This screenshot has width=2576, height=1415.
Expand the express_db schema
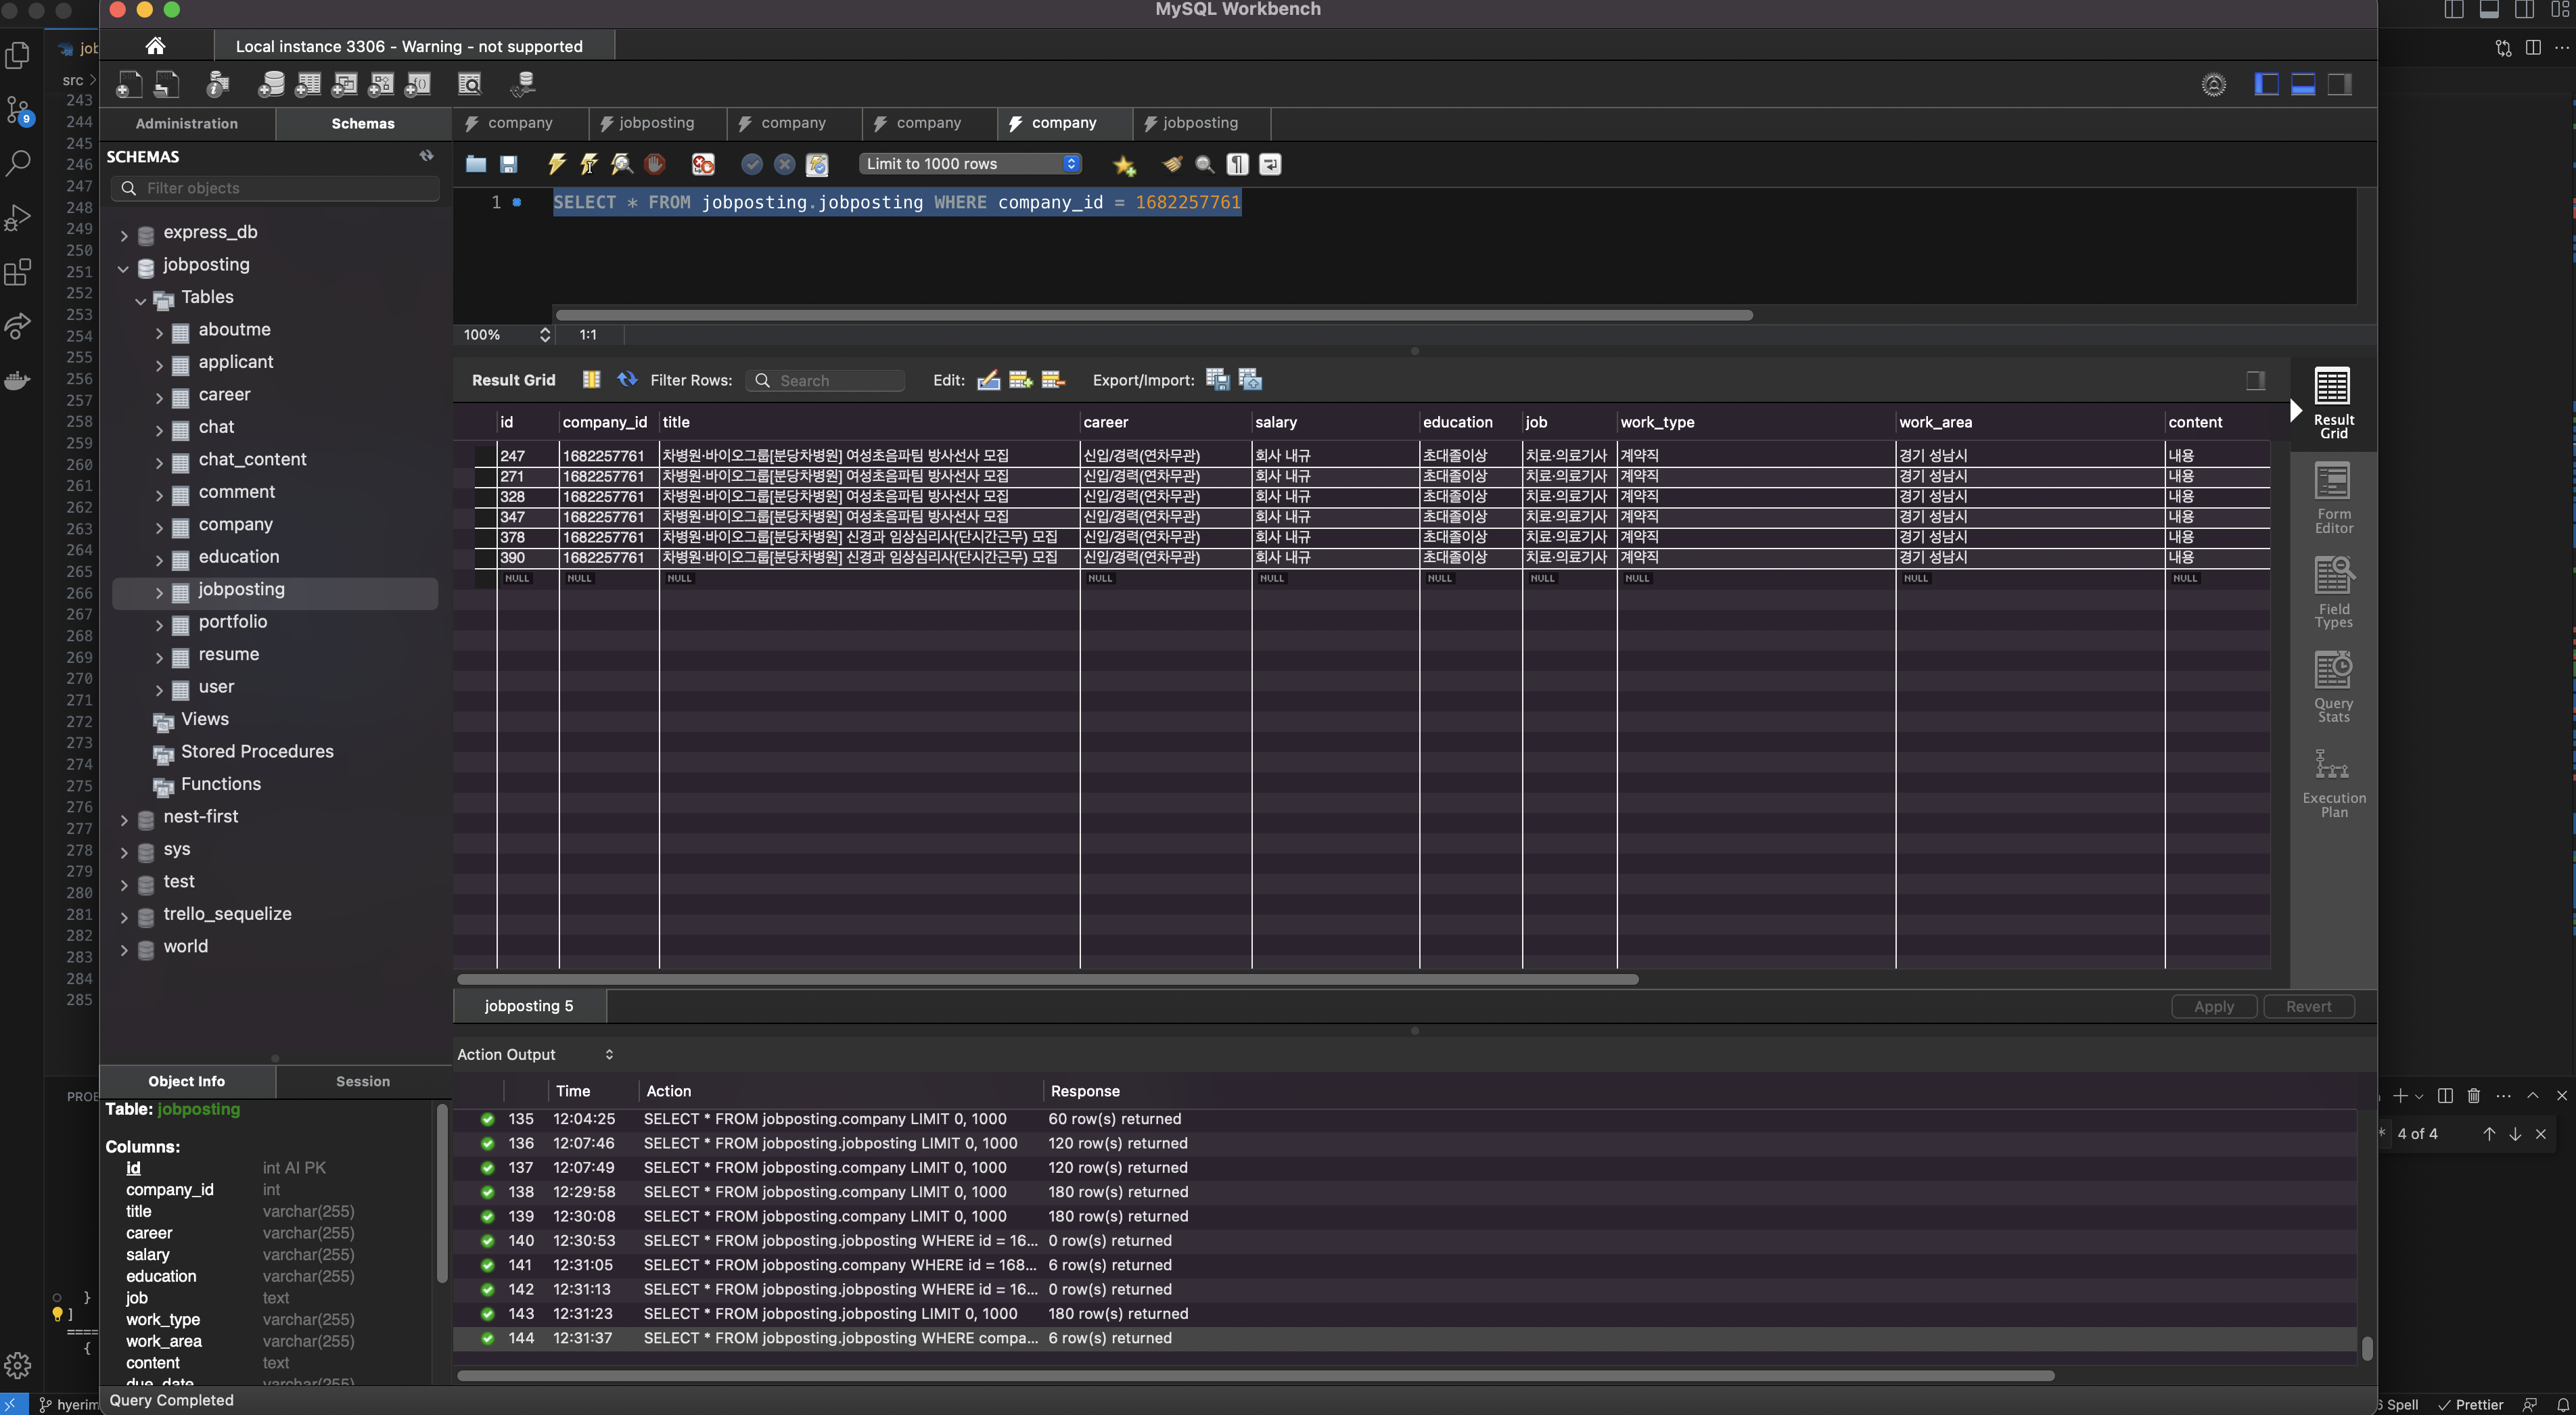[124, 236]
